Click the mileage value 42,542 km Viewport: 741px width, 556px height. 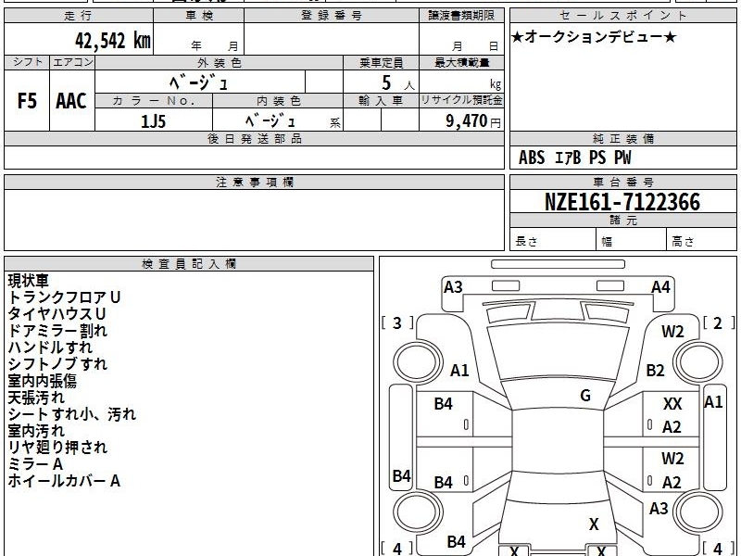(112, 40)
